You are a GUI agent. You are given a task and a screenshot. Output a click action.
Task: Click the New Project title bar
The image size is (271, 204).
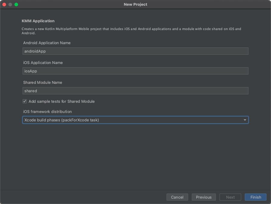135,5
